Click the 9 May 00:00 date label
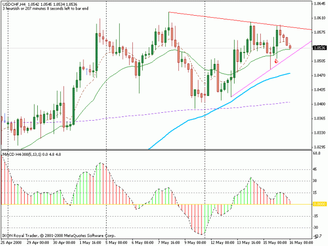Screen dimensions: 328x246 coord(195,242)
